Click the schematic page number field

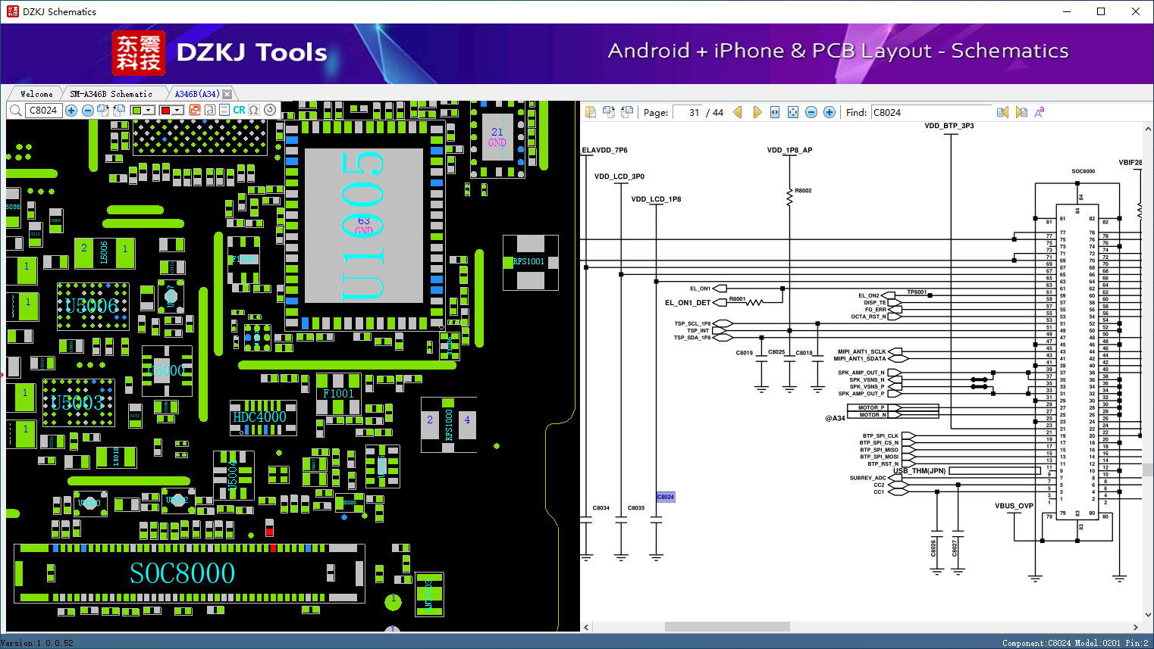coord(687,112)
